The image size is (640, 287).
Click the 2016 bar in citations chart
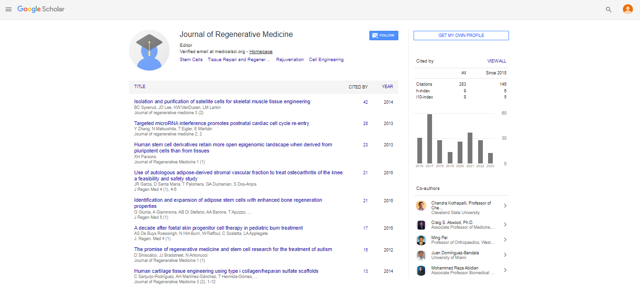click(x=420, y=151)
